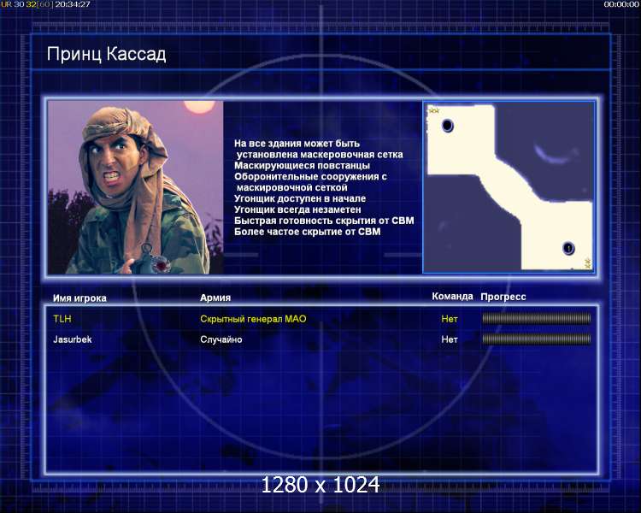Click 'Оборонительные сооружения с' line
The height and width of the screenshot is (513, 641).
311,177
